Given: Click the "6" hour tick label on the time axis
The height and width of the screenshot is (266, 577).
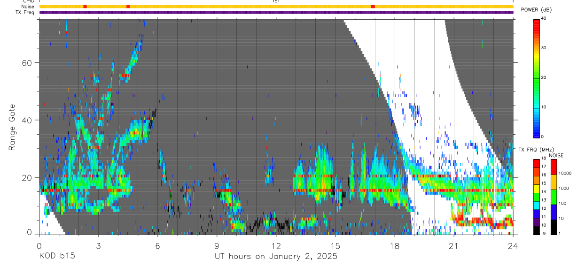Looking at the screenshot, I should coord(157,245).
